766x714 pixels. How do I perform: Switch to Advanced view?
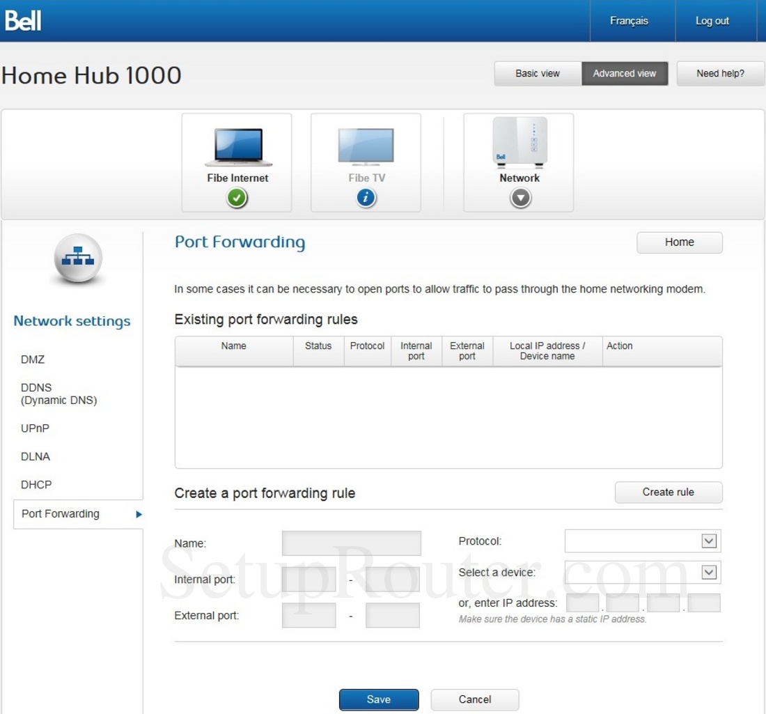[624, 73]
